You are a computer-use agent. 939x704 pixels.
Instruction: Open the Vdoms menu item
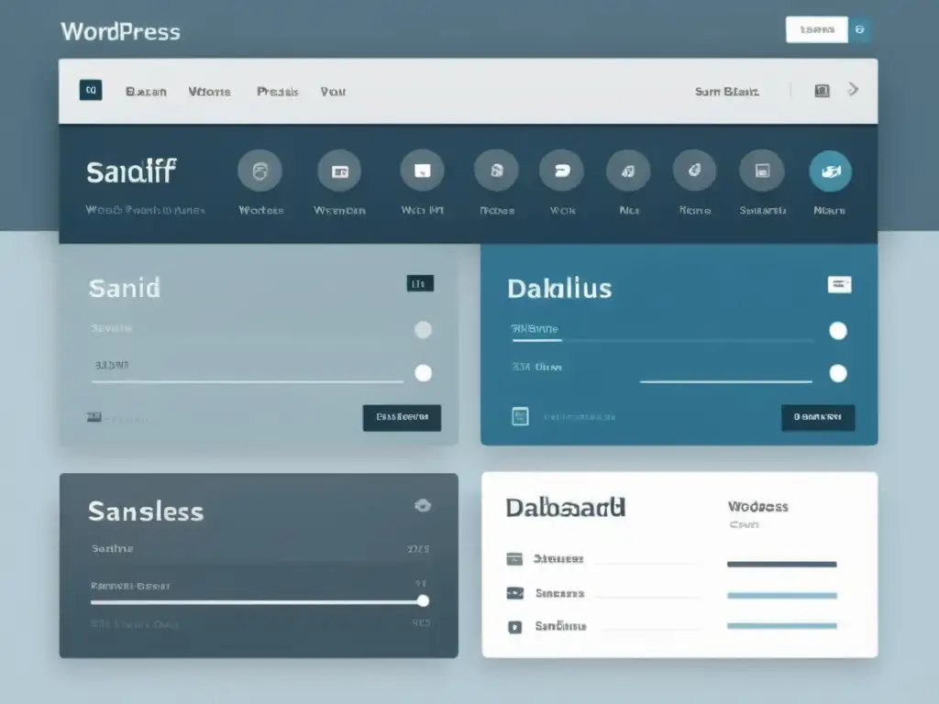[210, 92]
